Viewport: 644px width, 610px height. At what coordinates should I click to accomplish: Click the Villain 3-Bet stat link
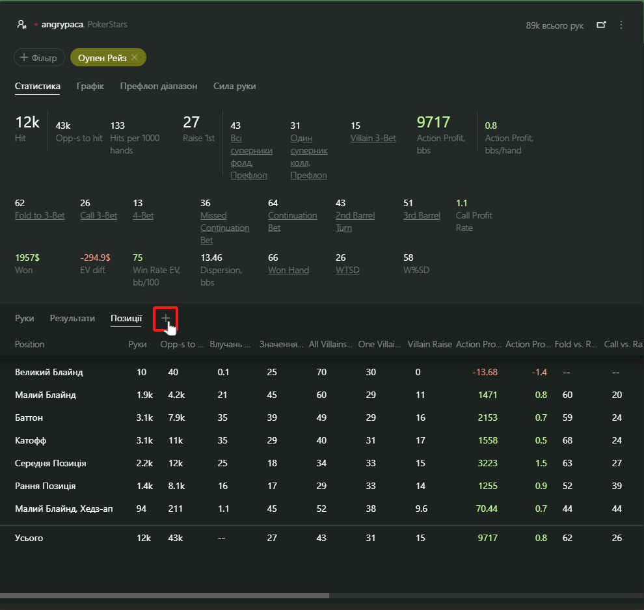373,139
